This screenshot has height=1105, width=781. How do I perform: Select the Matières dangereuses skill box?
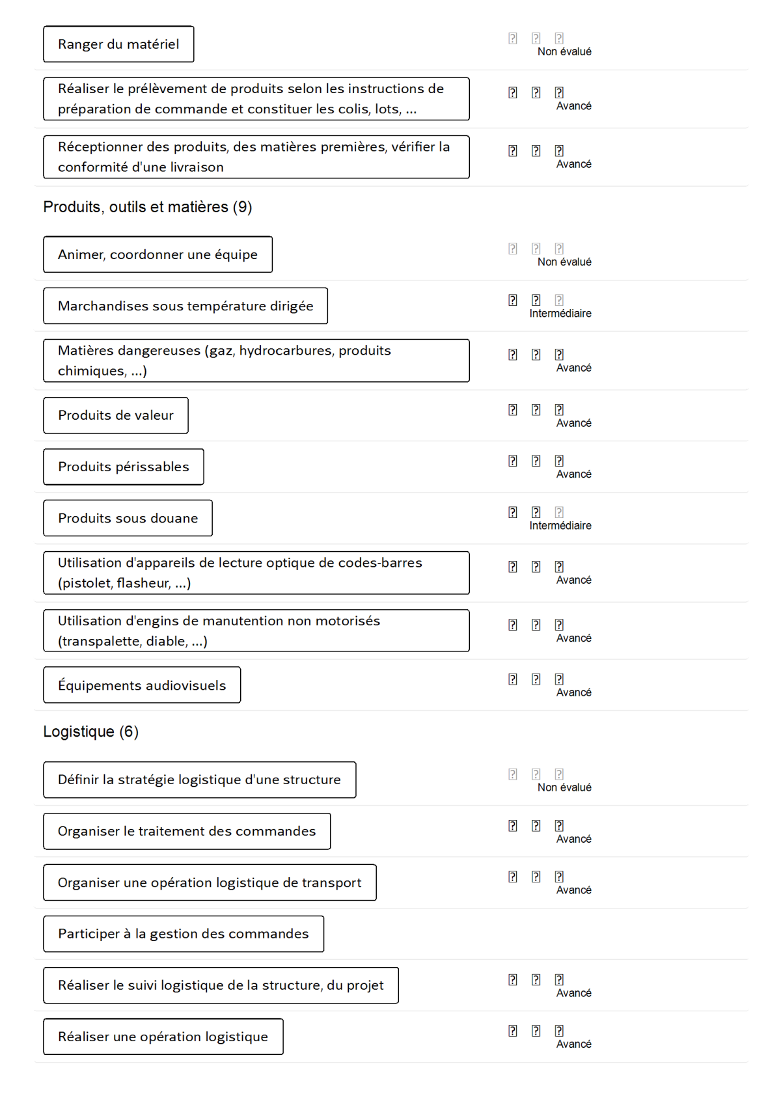[256, 361]
